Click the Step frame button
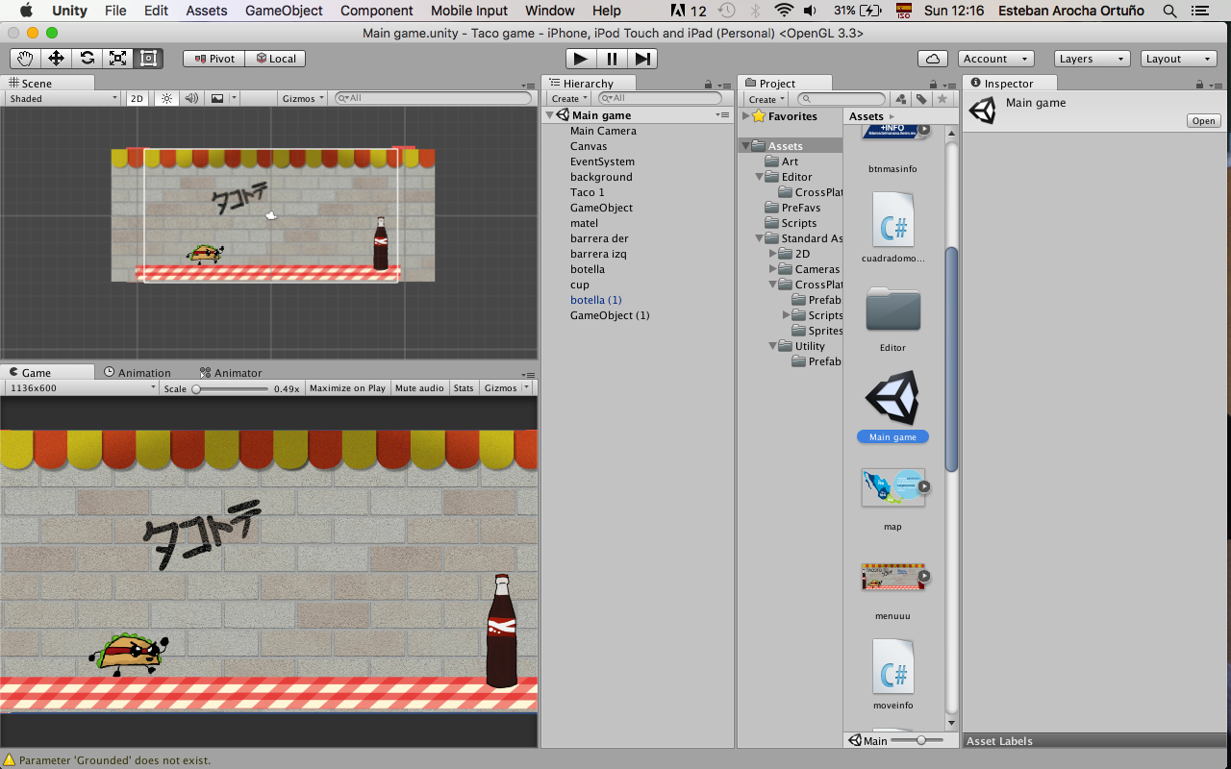Screen dimensions: 1231x769 [643, 59]
